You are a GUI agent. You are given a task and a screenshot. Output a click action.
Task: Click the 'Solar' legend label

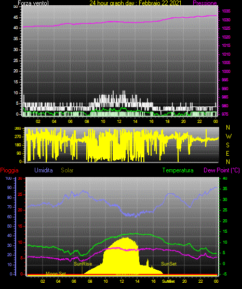point(67,170)
